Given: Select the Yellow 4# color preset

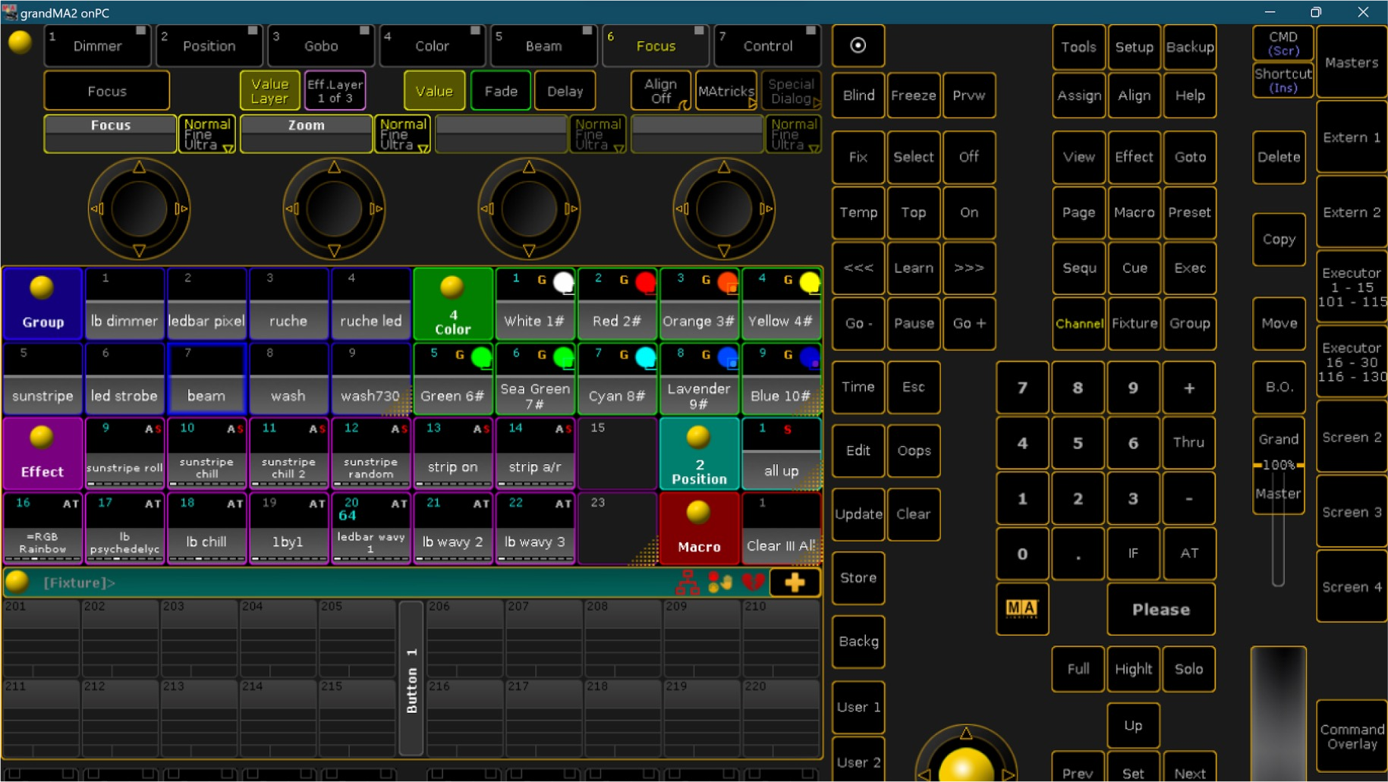Looking at the screenshot, I should (x=781, y=303).
